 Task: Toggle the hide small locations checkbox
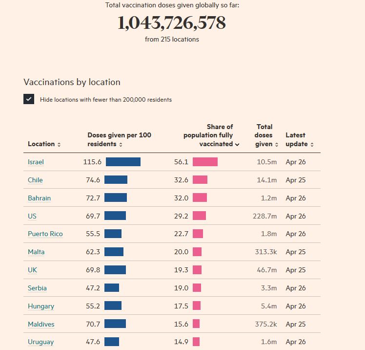pyautogui.click(x=29, y=99)
